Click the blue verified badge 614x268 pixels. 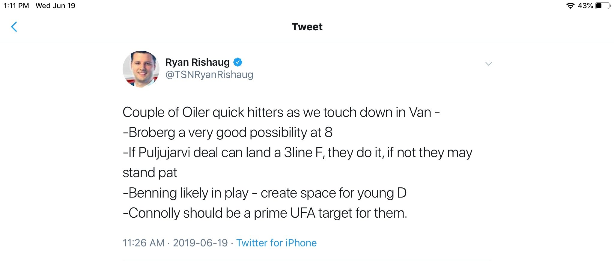[238, 62]
